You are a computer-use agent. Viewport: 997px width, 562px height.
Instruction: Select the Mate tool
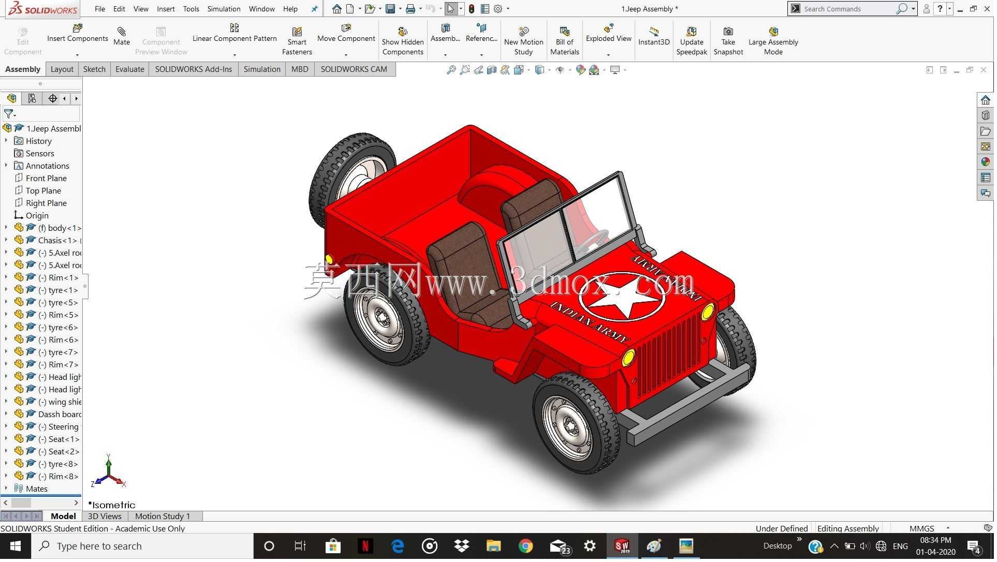(122, 36)
